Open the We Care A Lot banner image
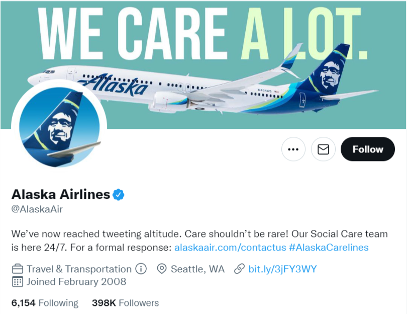Viewport: 407px width, 314px height. (203, 65)
